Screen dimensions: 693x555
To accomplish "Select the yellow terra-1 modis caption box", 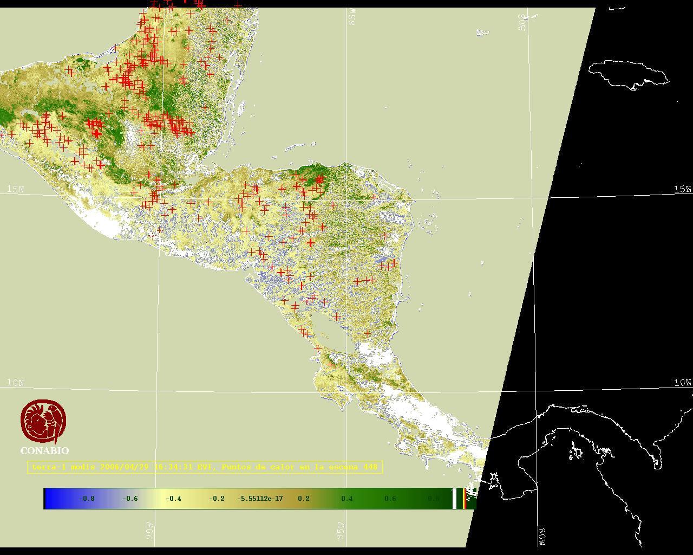I will 205,467.
